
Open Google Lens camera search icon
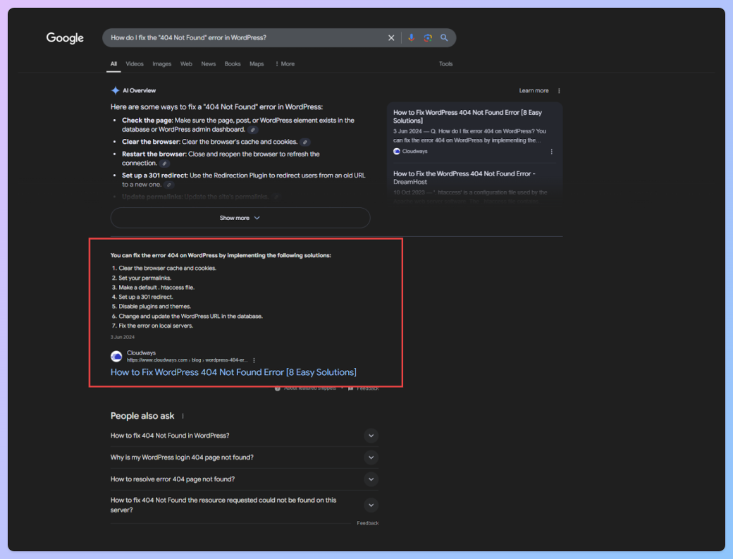(x=428, y=37)
